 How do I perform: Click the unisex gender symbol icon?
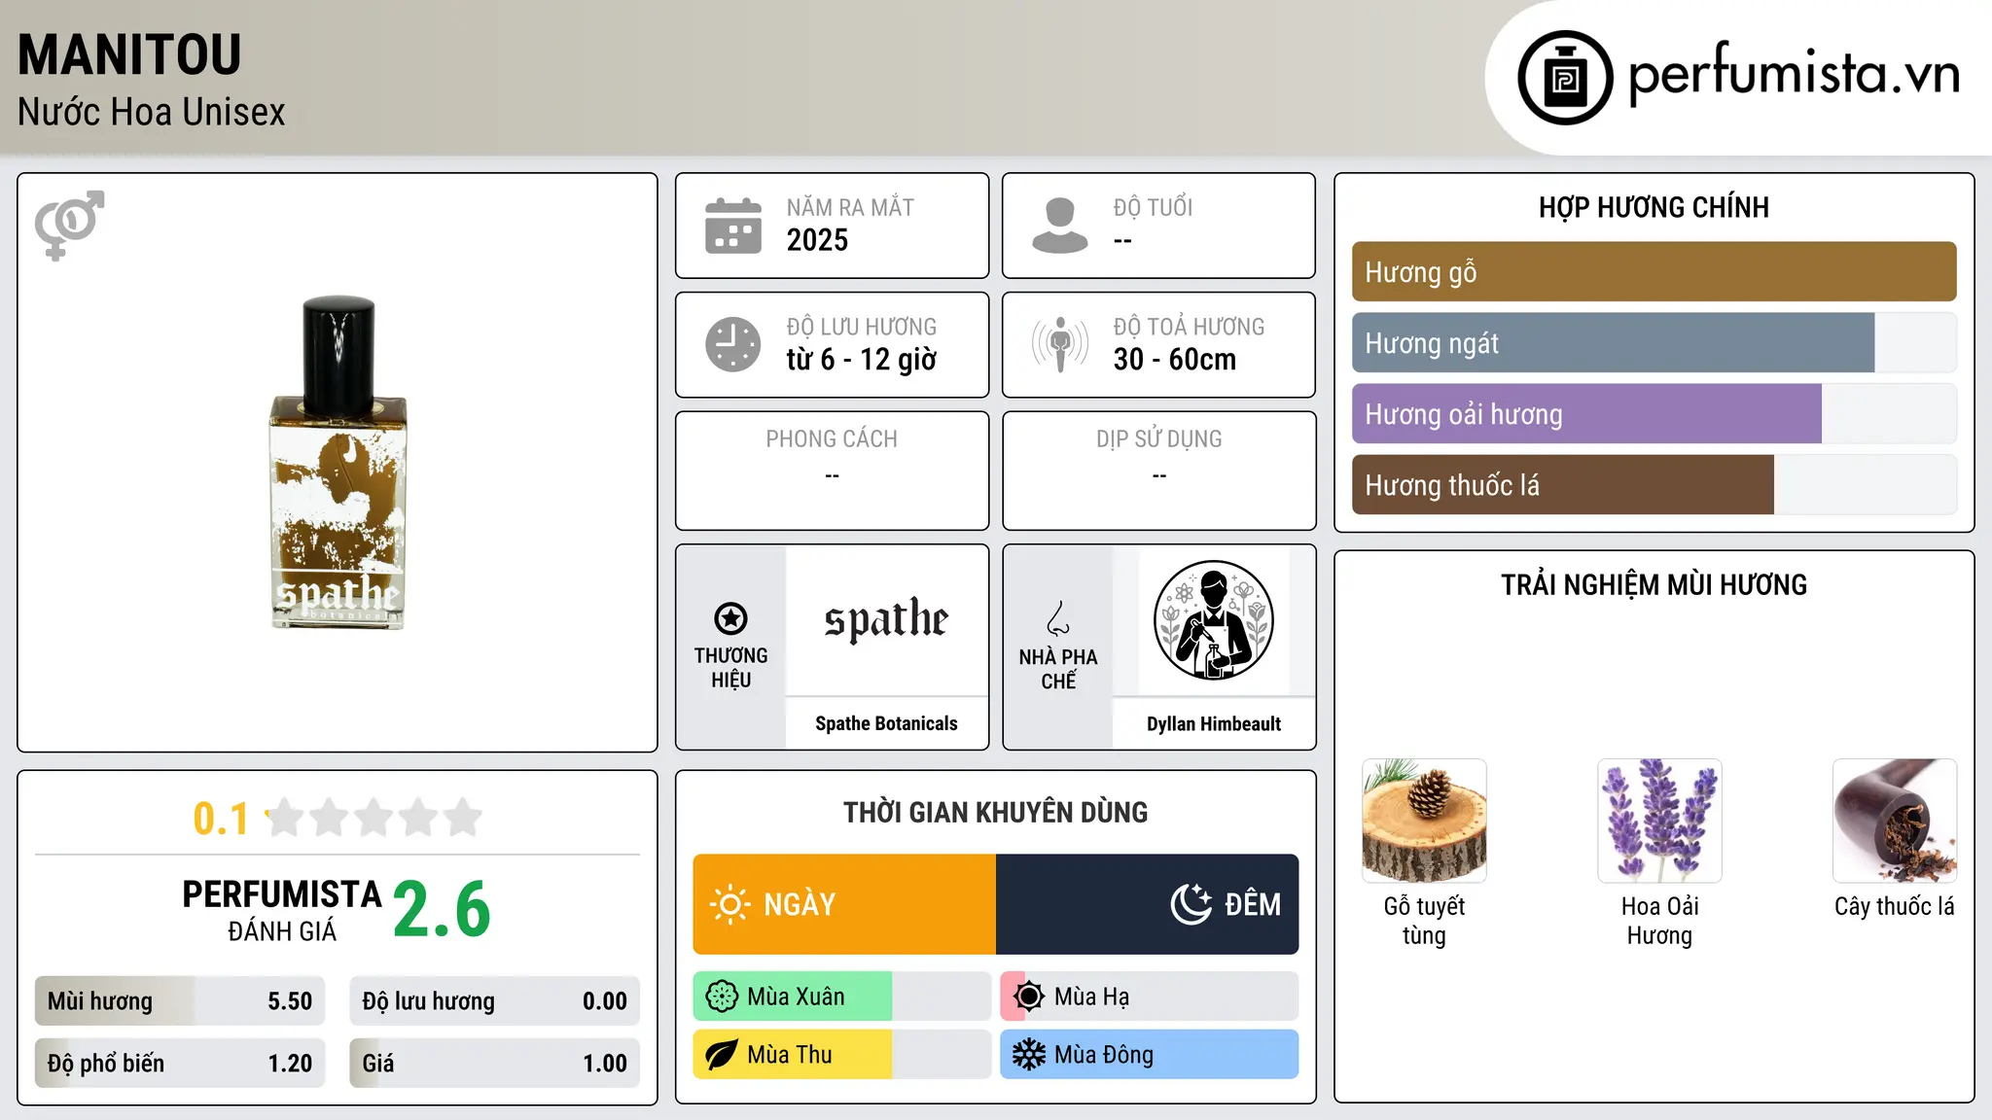69,225
